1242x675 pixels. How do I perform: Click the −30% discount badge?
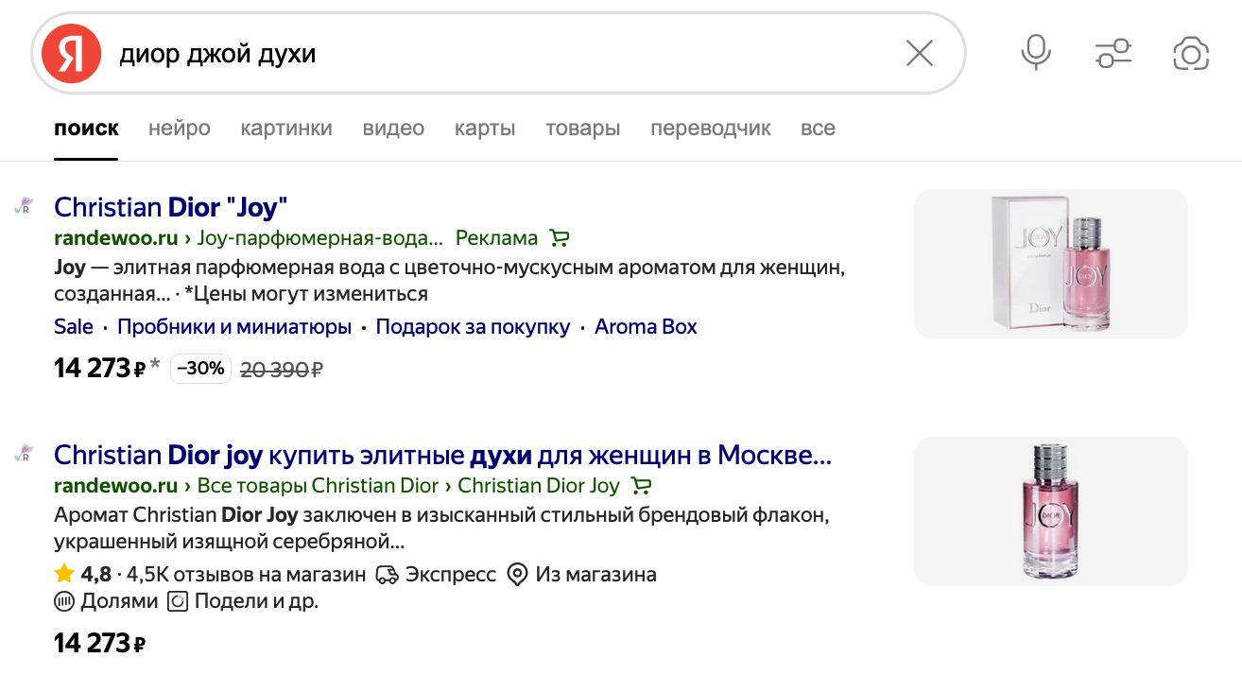point(200,369)
